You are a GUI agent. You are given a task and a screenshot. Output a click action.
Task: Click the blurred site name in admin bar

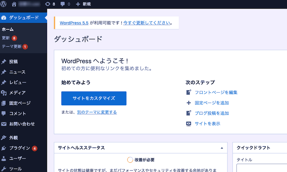[29, 4]
